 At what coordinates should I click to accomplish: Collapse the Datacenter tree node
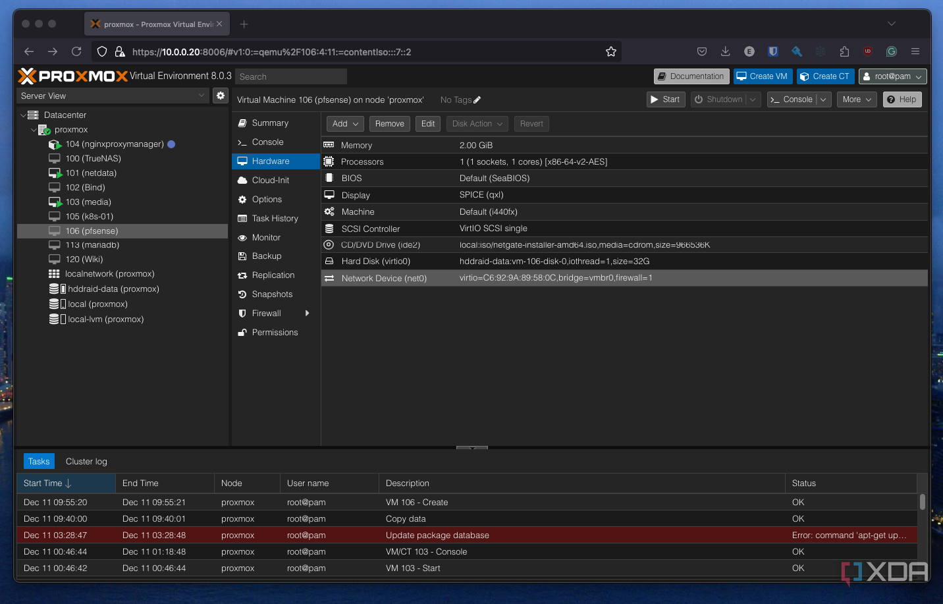pyautogui.click(x=23, y=115)
